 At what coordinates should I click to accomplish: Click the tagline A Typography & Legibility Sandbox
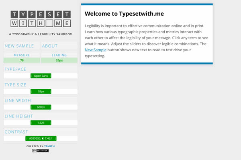coord(41,34)
